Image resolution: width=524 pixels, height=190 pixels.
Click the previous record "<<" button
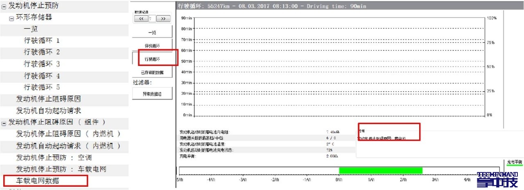pyautogui.click(x=141, y=18)
